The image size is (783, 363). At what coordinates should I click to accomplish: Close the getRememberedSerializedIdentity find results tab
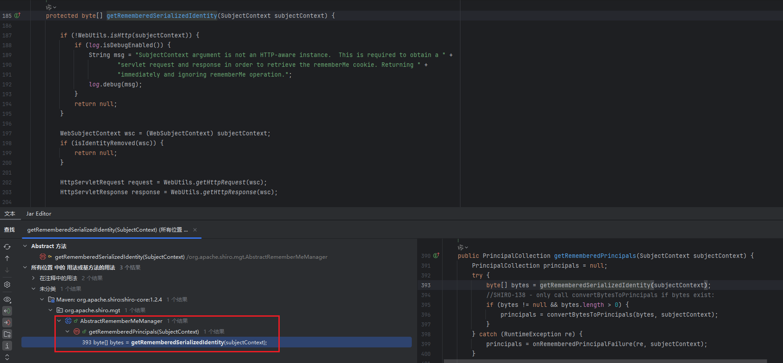pyautogui.click(x=195, y=230)
